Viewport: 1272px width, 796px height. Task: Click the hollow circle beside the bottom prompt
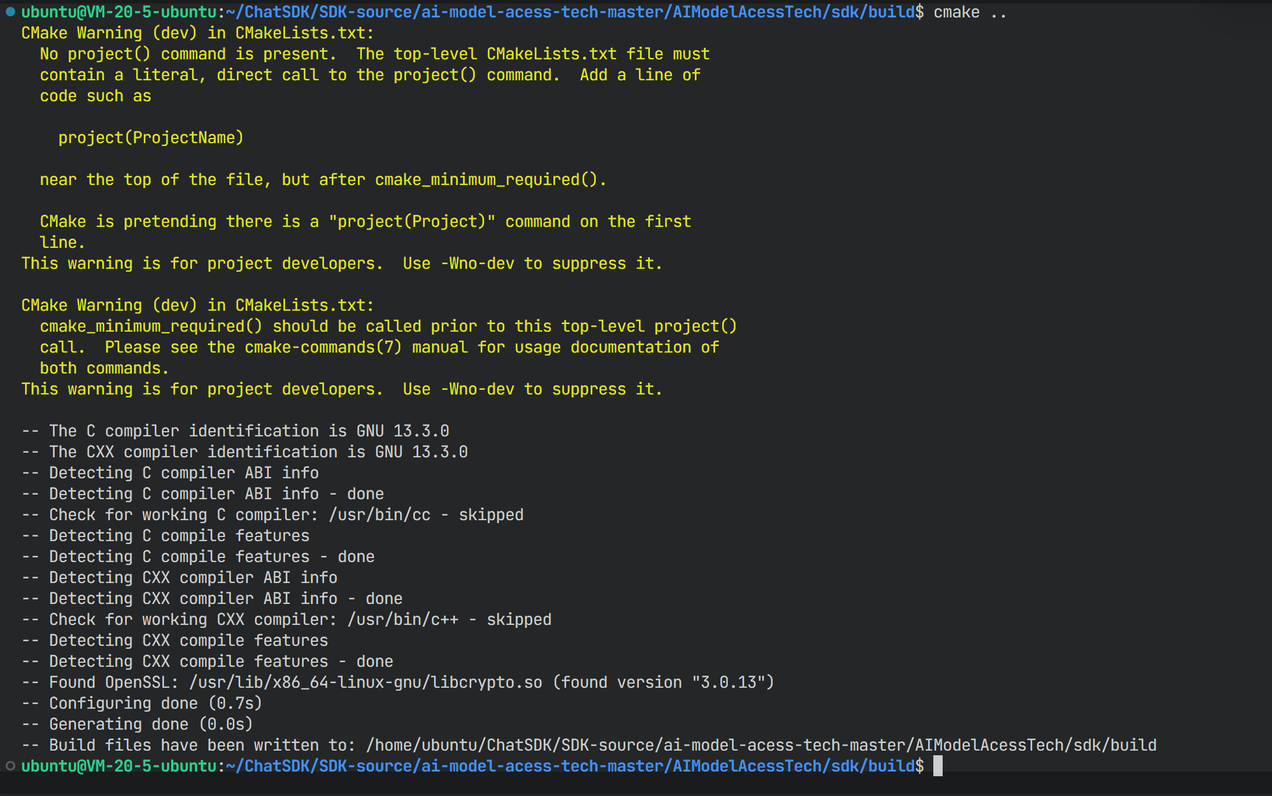point(10,766)
